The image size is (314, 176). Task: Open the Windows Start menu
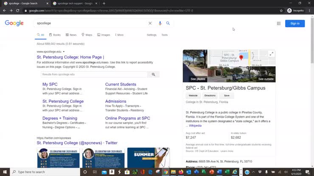pyautogui.click(x=5, y=172)
